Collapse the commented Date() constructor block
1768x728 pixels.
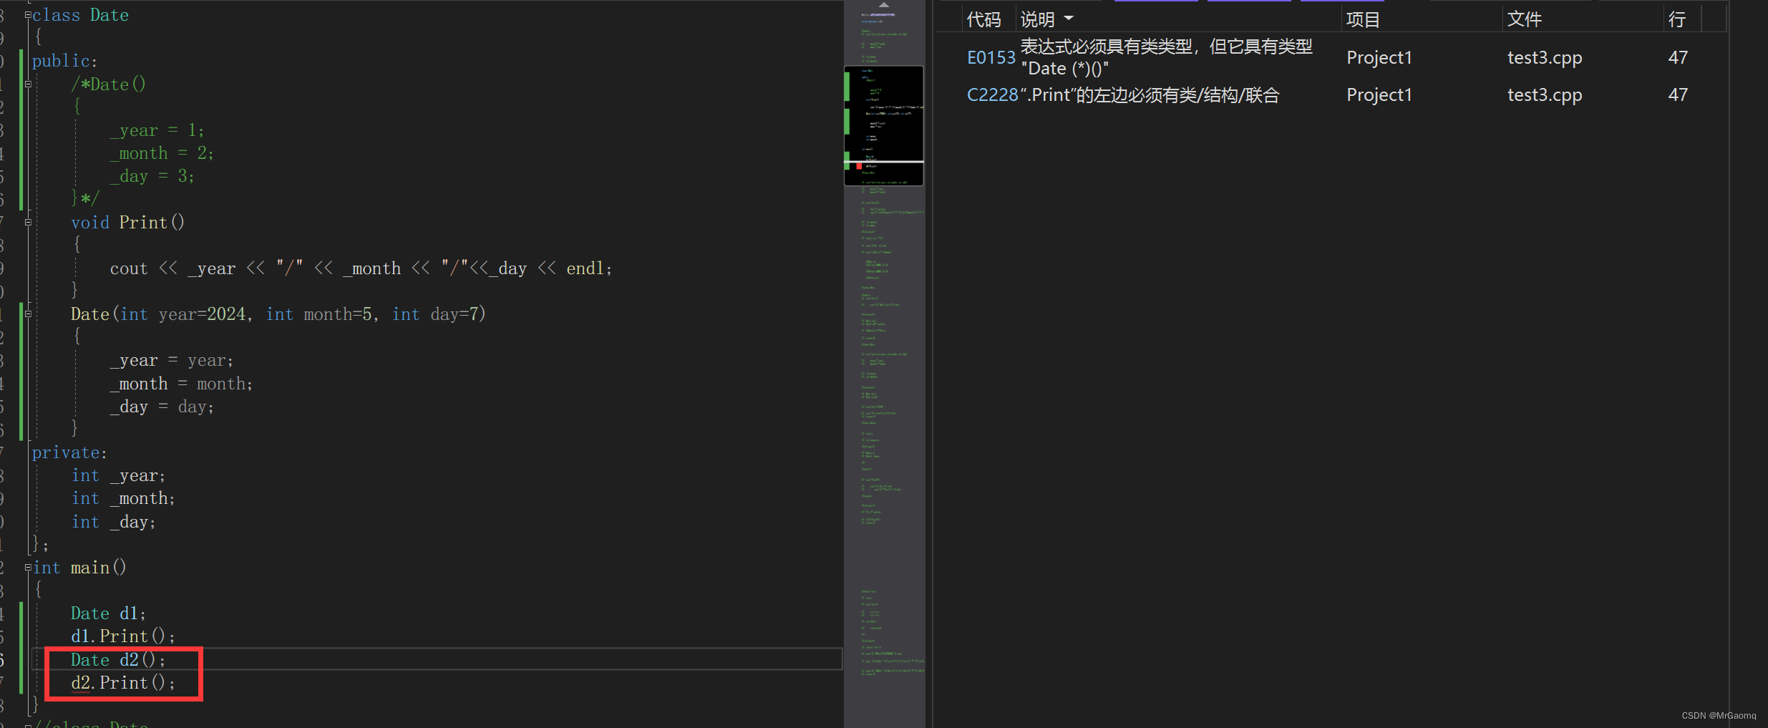pos(28,84)
